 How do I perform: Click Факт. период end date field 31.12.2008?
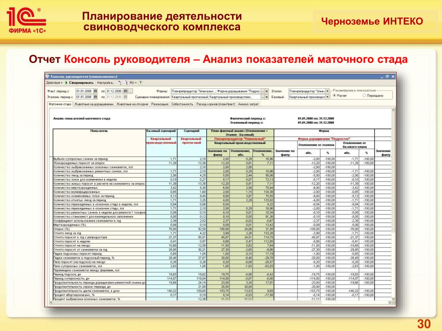click(x=114, y=91)
